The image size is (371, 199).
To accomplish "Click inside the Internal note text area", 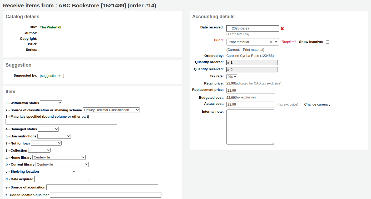I will [250, 126].
